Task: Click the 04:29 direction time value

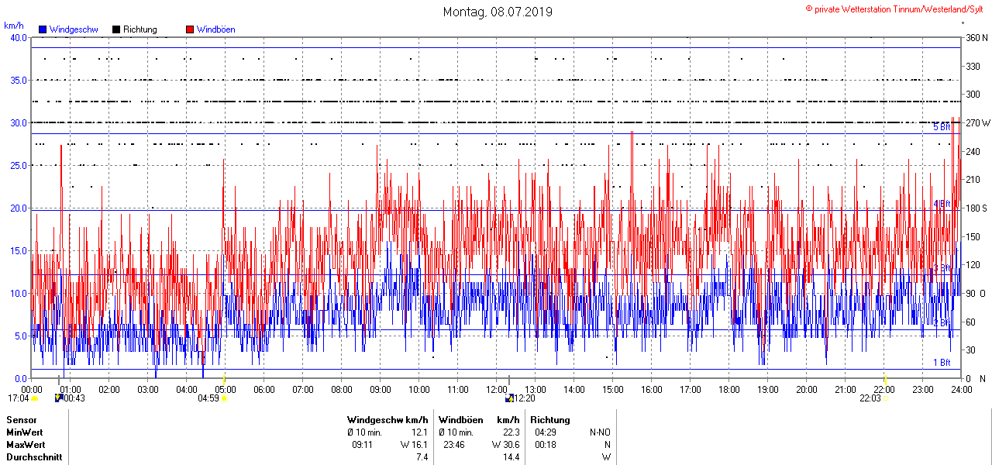Action: 546,432
